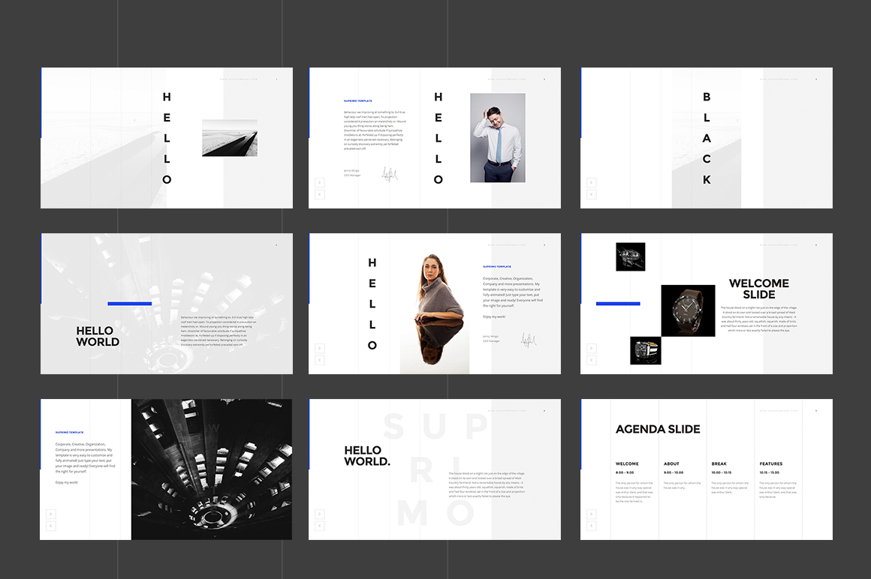Click next arrow on the woman portrait slide
Image resolution: width=871 pixels, height=579 pixels.
(x=319, y=348)
